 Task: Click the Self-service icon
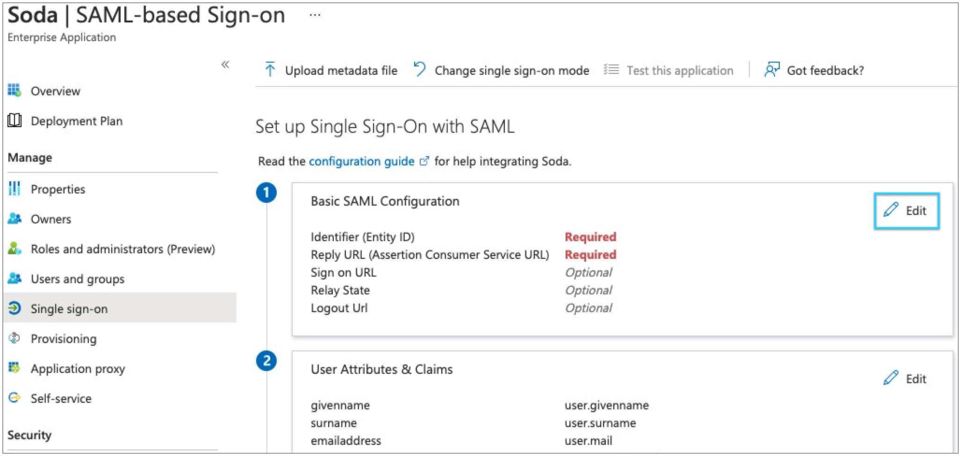[14, 398]
